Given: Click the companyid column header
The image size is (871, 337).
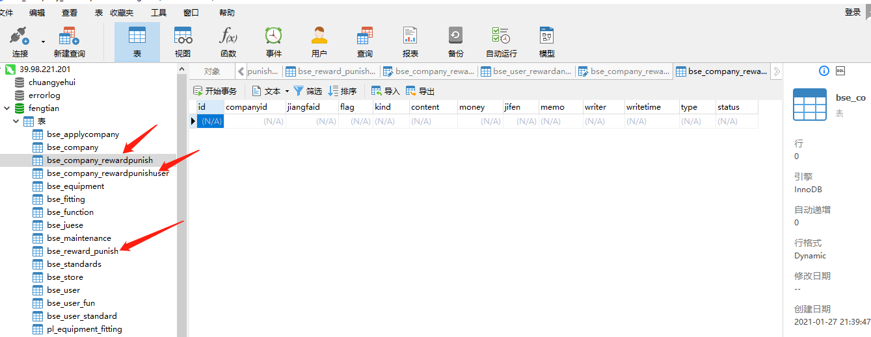Looking at the screenshot, I should [246, 107].
